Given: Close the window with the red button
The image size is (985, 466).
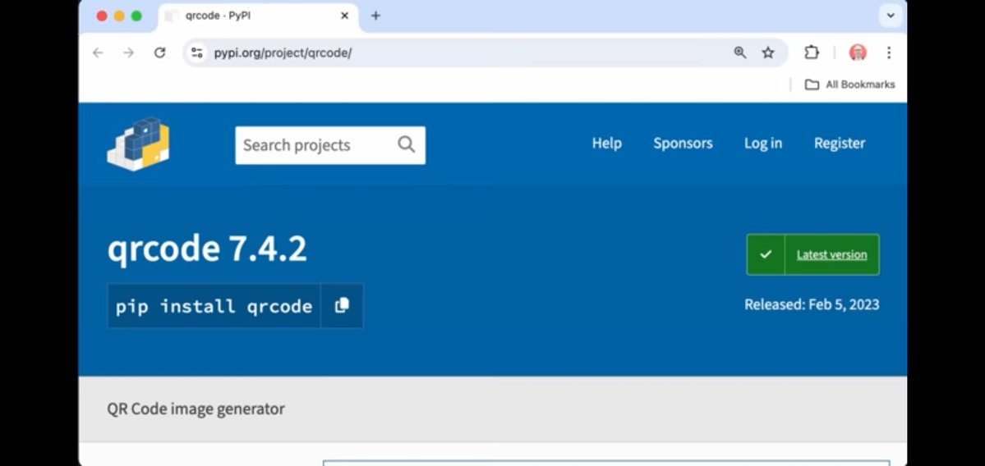Looking at the screenshot, I should pyautogui.click(x=102, y=16).
